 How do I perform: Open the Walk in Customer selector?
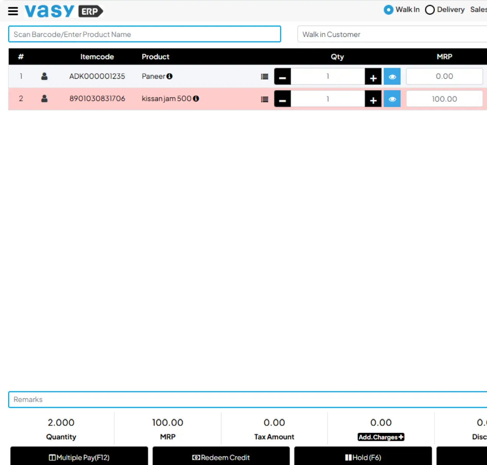pos(391,34)
